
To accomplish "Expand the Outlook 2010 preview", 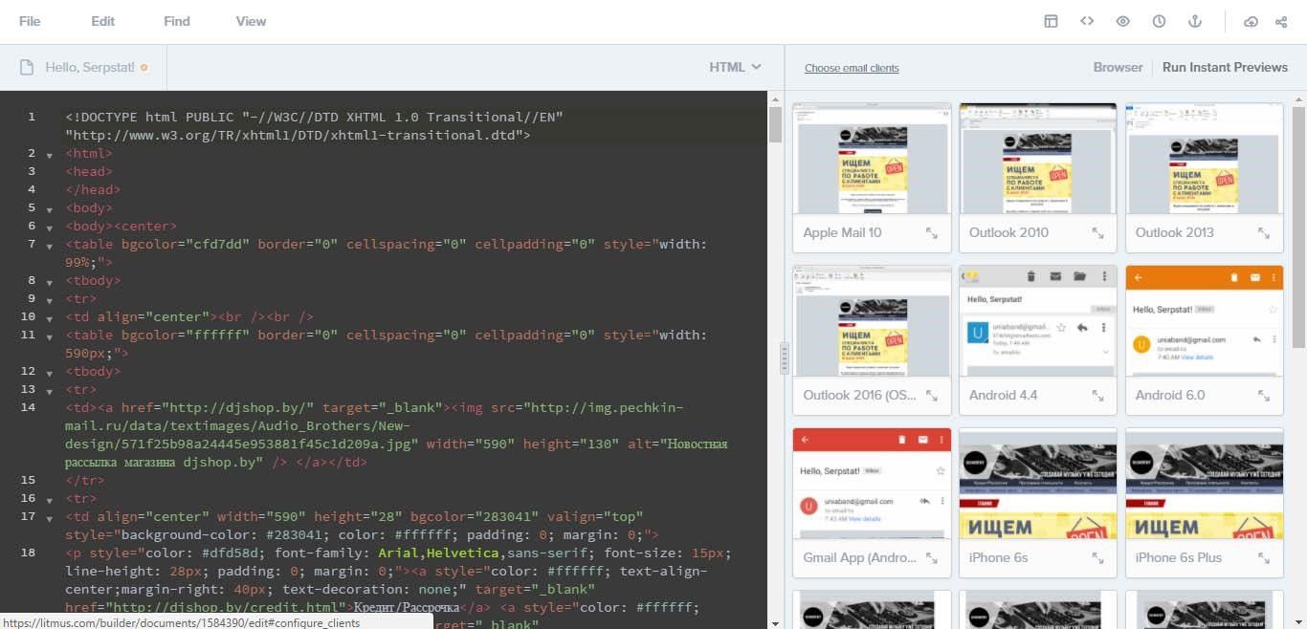I will coord(1097,232).
